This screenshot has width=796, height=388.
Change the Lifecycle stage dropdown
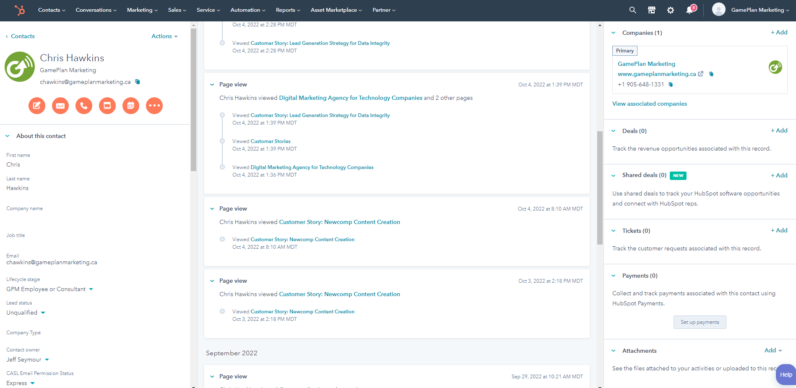[49, 289]
